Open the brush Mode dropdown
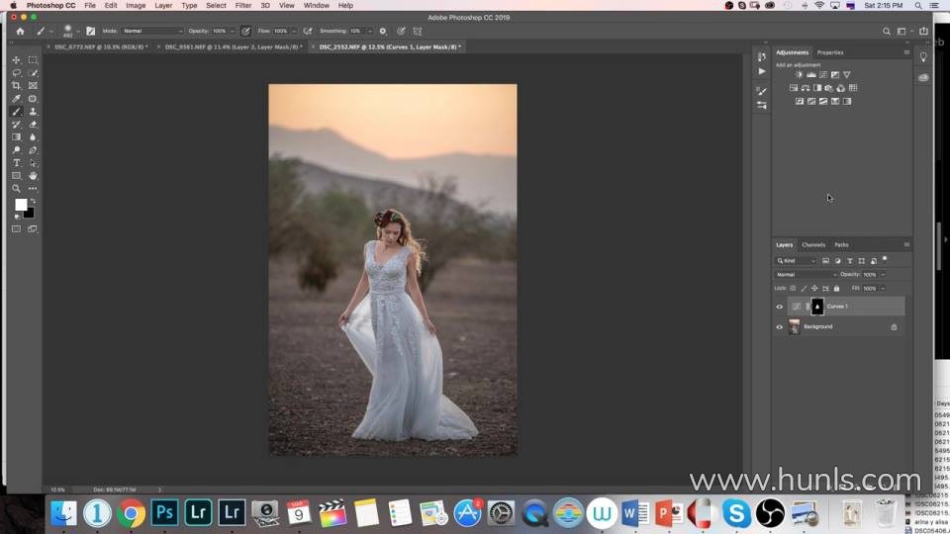This screenshot has width=950, height=534. [152, 31]
